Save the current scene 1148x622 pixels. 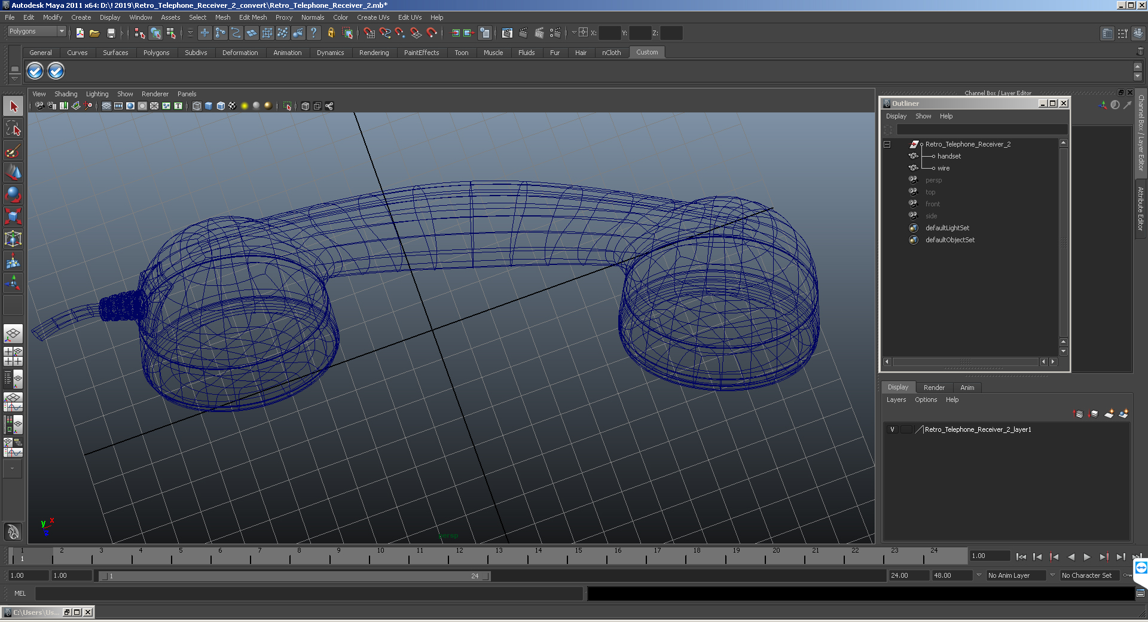tap(111, 33)
